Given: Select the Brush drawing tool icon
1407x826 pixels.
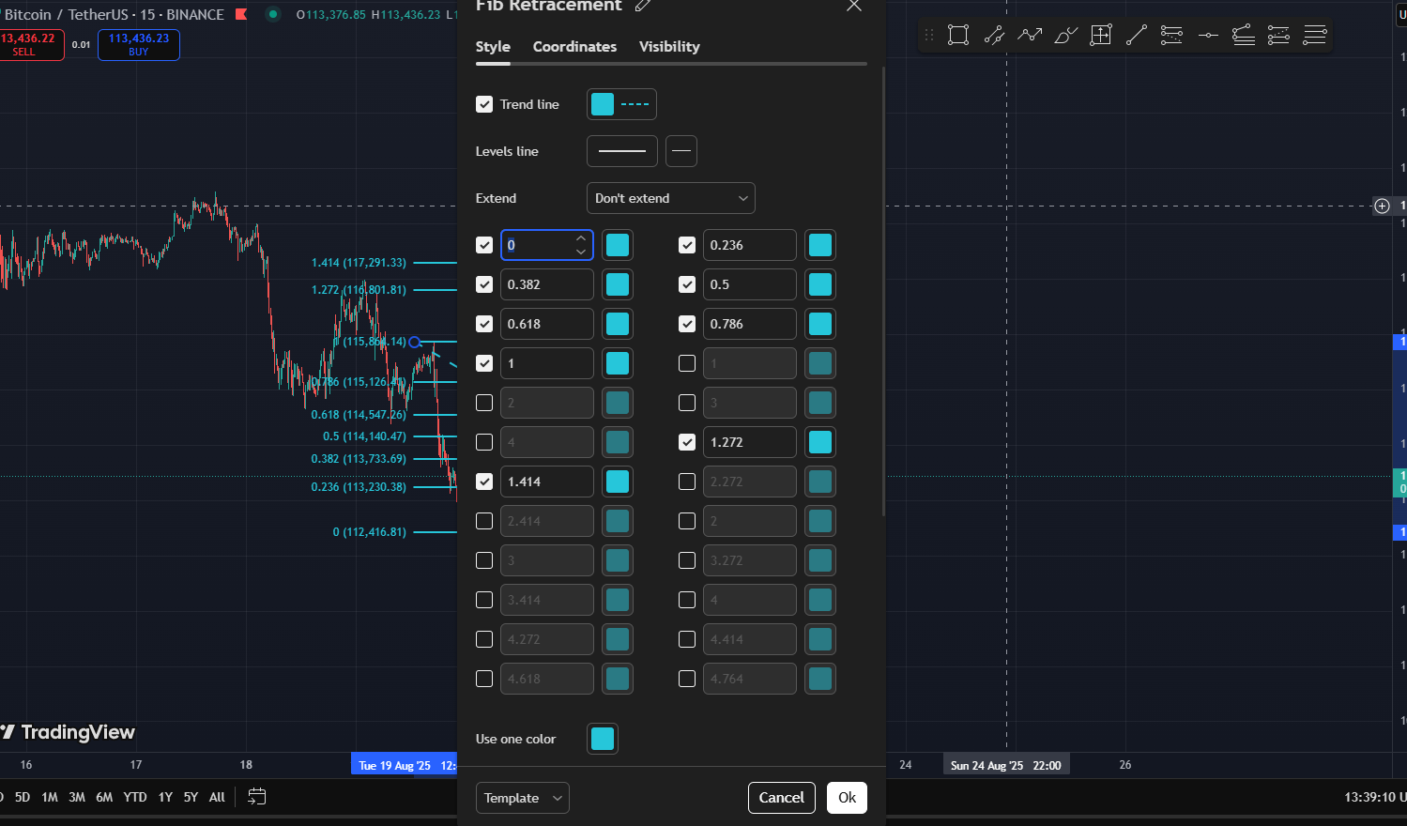Looking at the screenshot, I should coord(1065,36).
